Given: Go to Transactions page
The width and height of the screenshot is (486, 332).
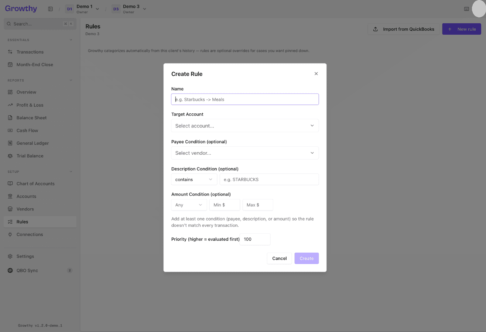Looking at the screenshot, I should click(x=40, y=52).
